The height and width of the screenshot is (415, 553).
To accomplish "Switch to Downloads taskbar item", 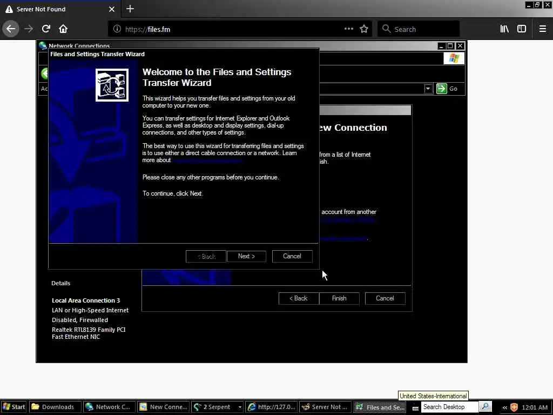I will click(x=55, y=407).
